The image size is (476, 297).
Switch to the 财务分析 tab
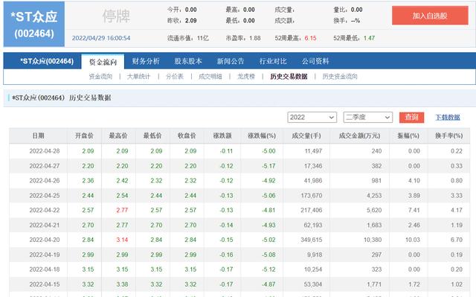point(146,61)
